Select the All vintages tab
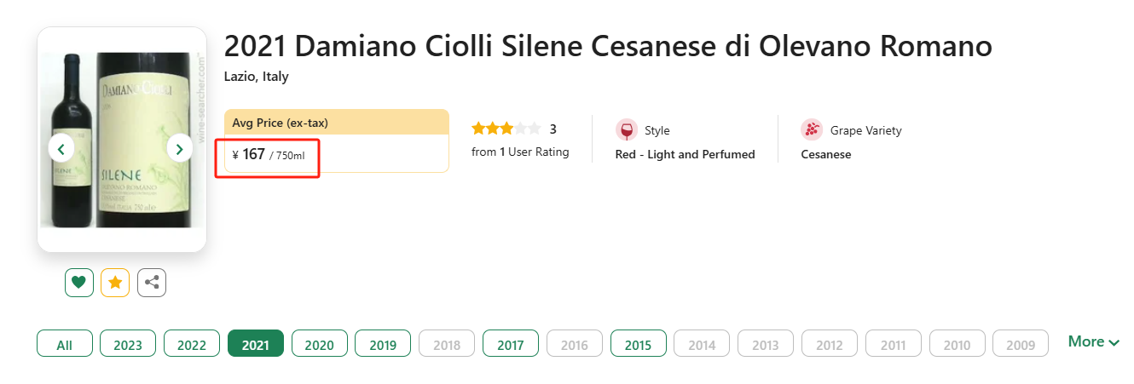 pos(64,344)
